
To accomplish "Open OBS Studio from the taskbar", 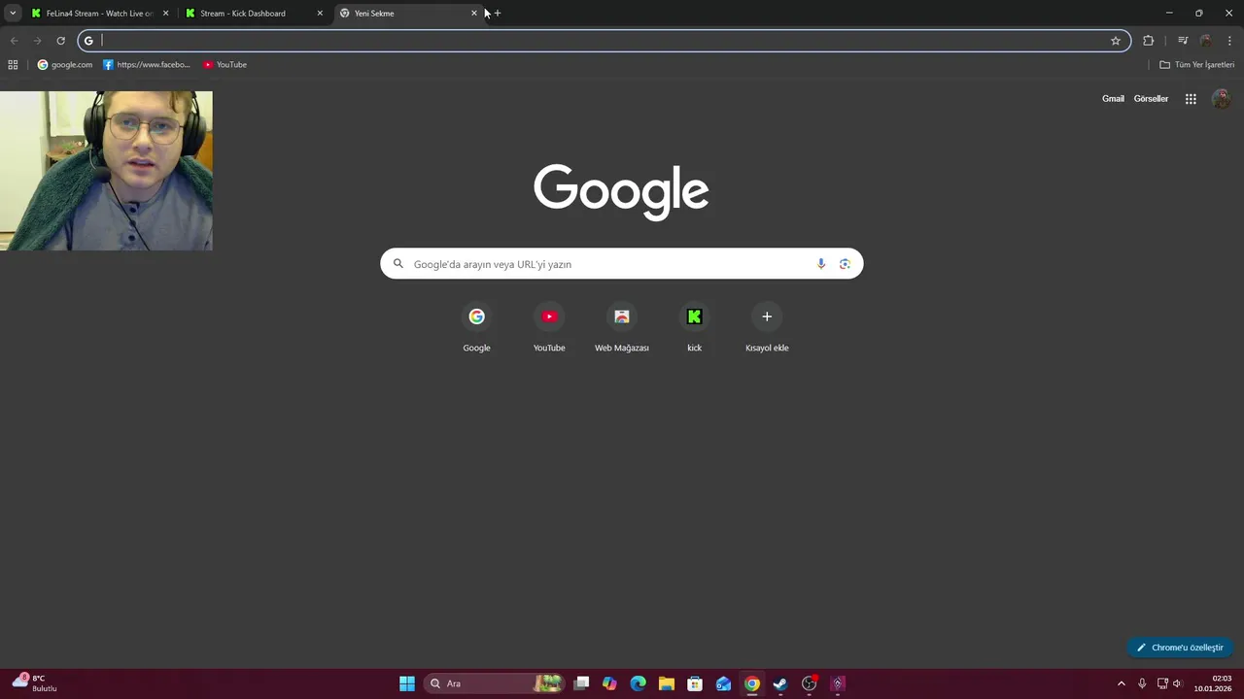I will click(x=809, y=683).
